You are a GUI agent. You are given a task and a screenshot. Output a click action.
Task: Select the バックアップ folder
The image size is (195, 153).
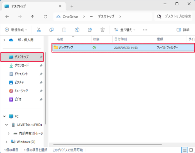coord(66,47)
